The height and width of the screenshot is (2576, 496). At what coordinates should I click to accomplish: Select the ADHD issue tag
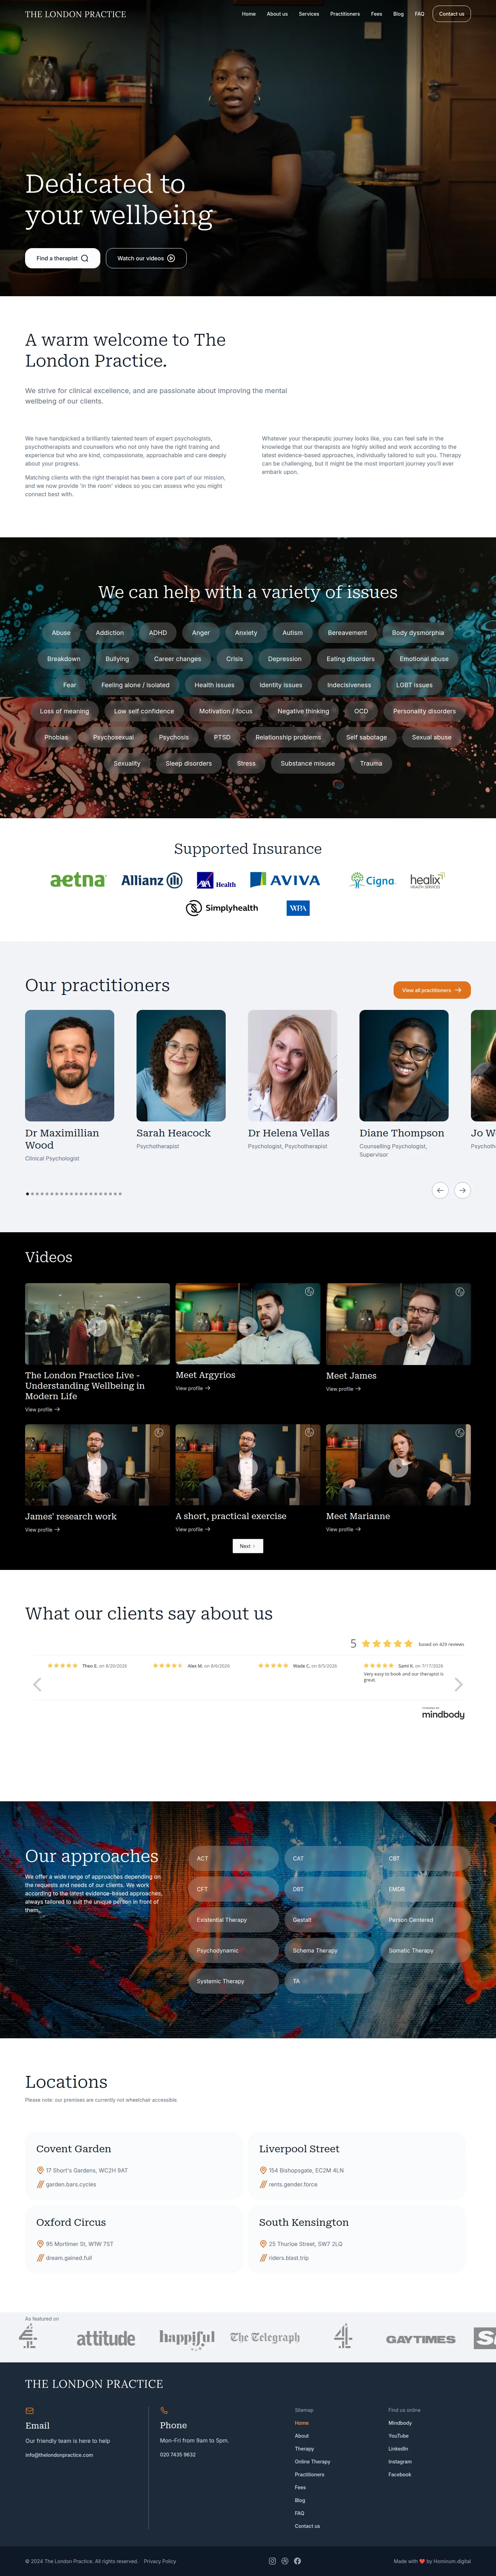158,633
